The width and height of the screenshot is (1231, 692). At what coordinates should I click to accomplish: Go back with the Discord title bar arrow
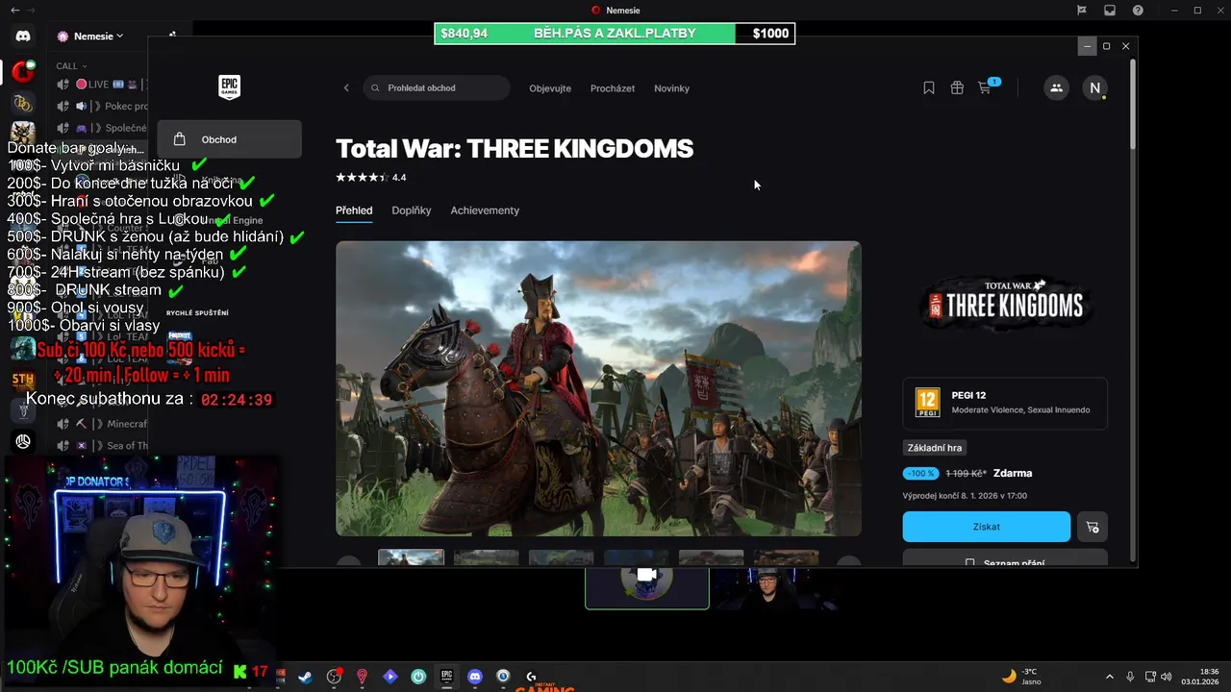pyautogui.click(x=15, y=10)
